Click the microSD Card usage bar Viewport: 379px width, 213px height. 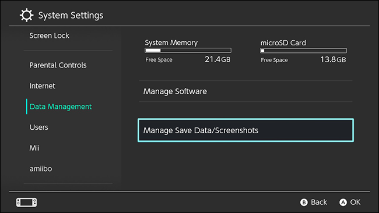pos(303,51)
